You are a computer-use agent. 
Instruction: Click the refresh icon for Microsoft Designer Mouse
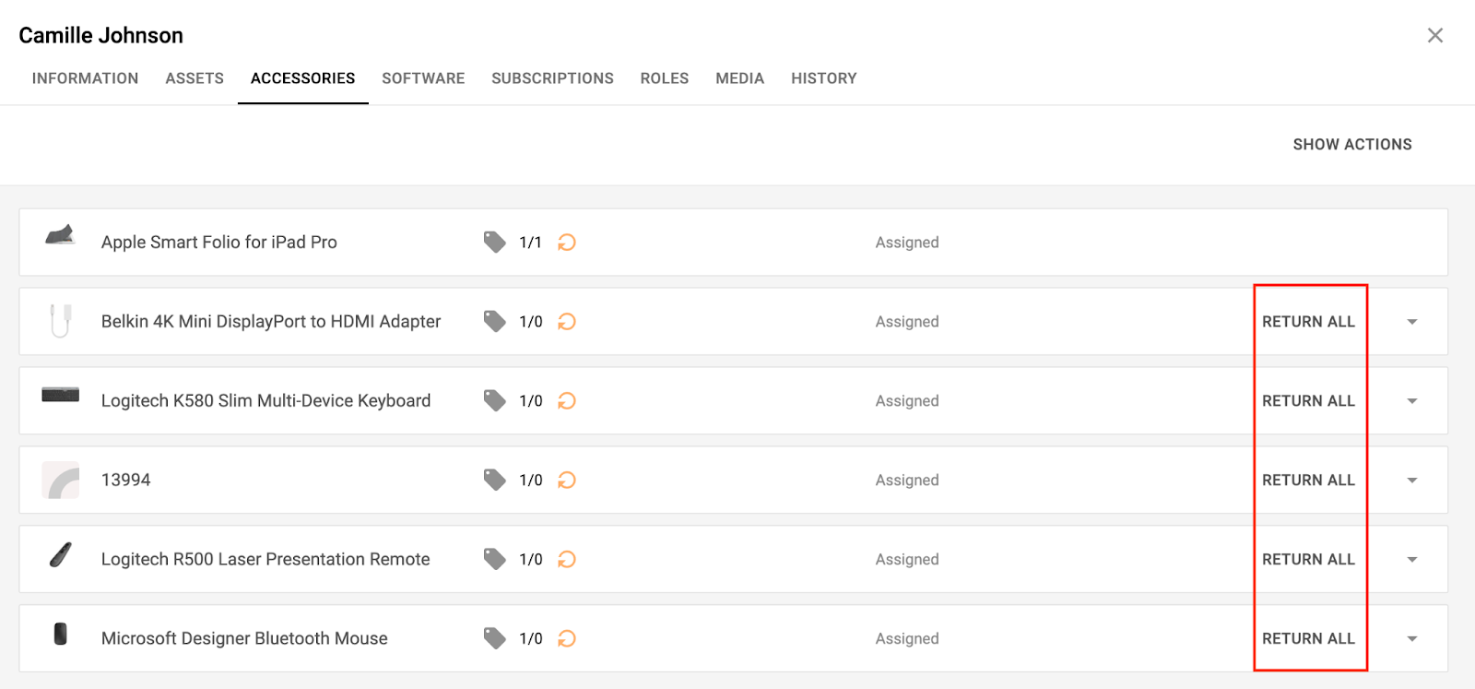click(567, 639)
